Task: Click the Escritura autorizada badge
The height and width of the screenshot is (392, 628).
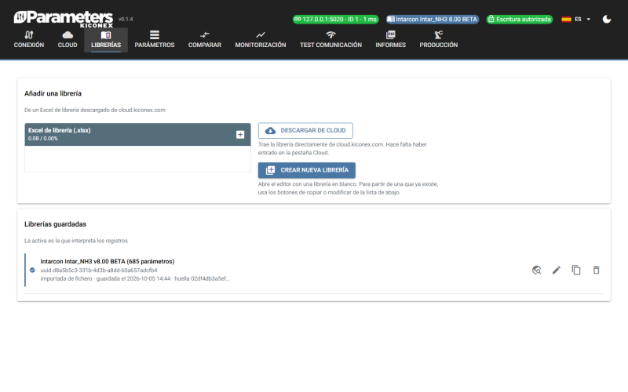Action: 520,19
